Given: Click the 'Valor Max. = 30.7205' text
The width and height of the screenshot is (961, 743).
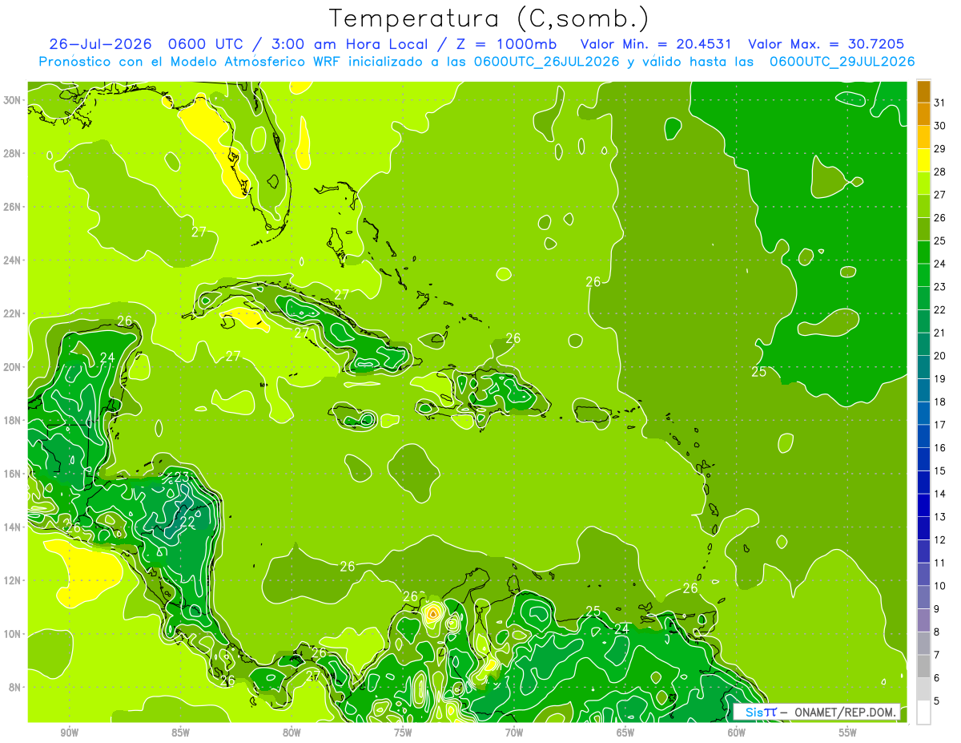Looking at the screenshot, I should tap(826, 44).
